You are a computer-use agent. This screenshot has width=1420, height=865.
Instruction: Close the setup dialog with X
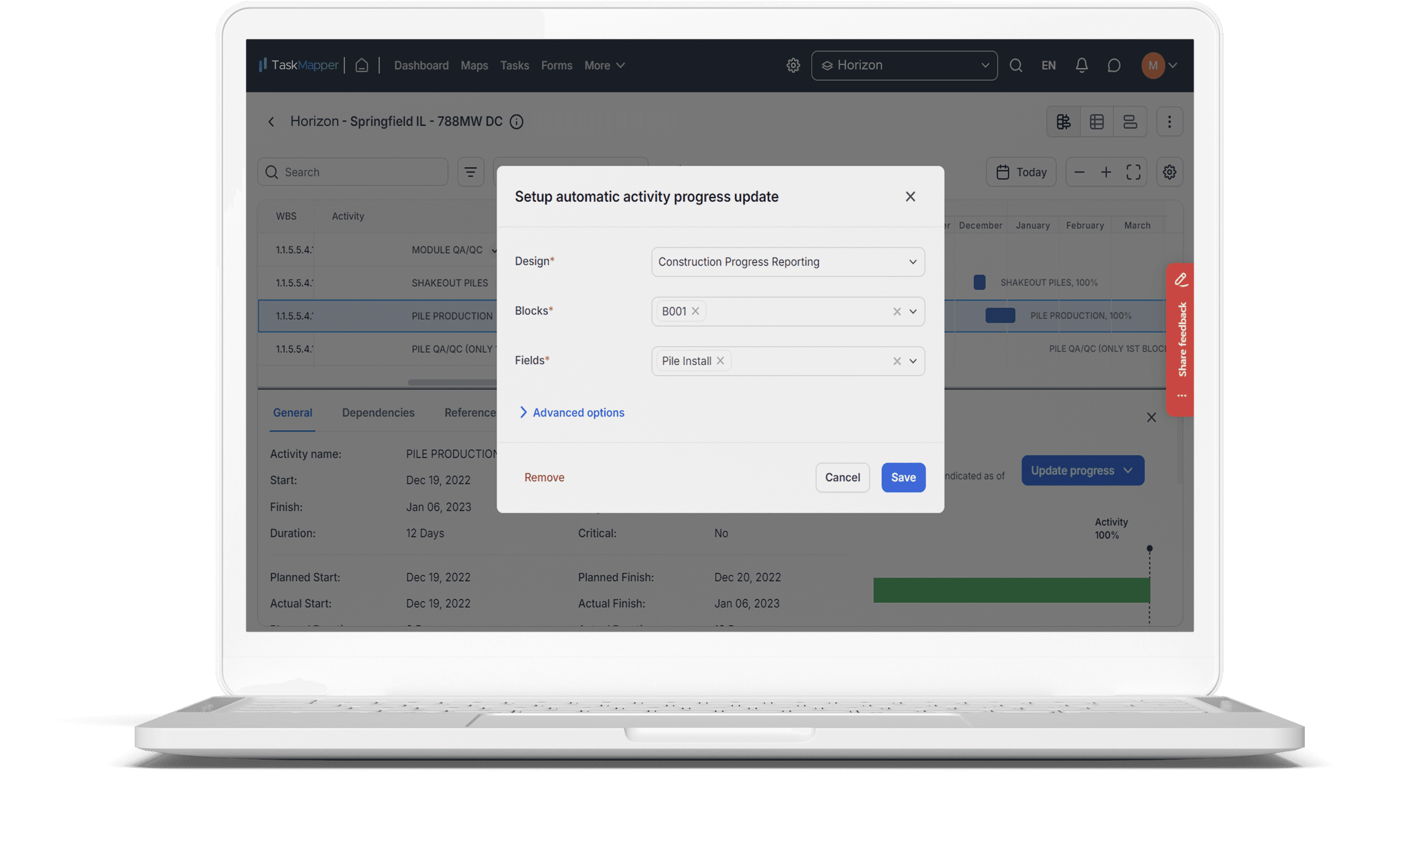(910, 196)
